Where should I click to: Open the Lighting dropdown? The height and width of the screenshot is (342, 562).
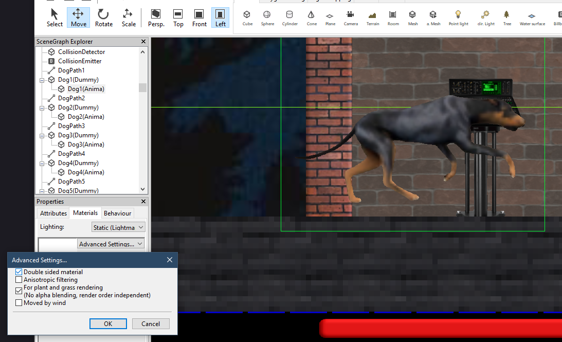click(x=118, y=227)
